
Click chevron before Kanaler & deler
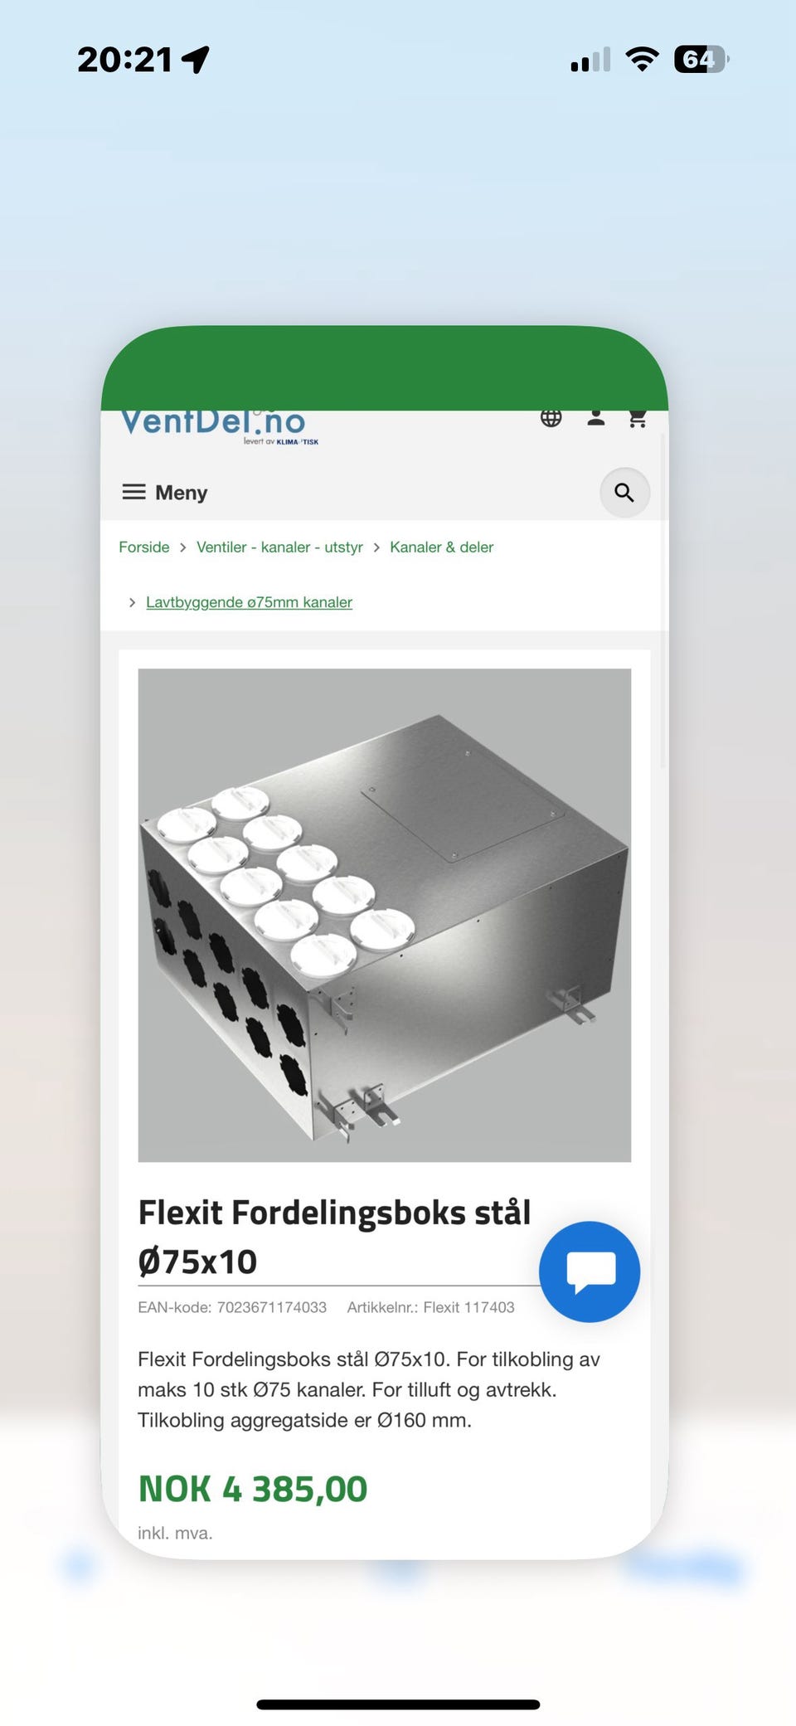point(376,547)
